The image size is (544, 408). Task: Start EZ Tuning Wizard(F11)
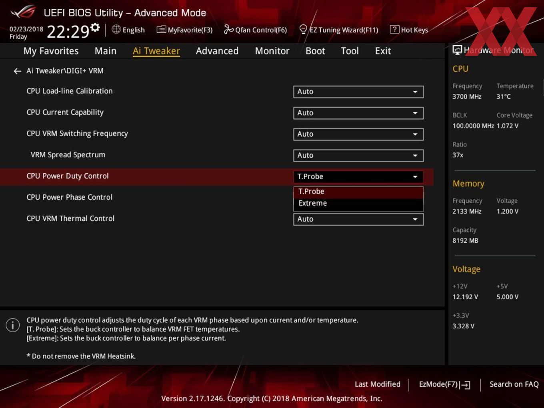pyautogui.click(x=344, y=30)
